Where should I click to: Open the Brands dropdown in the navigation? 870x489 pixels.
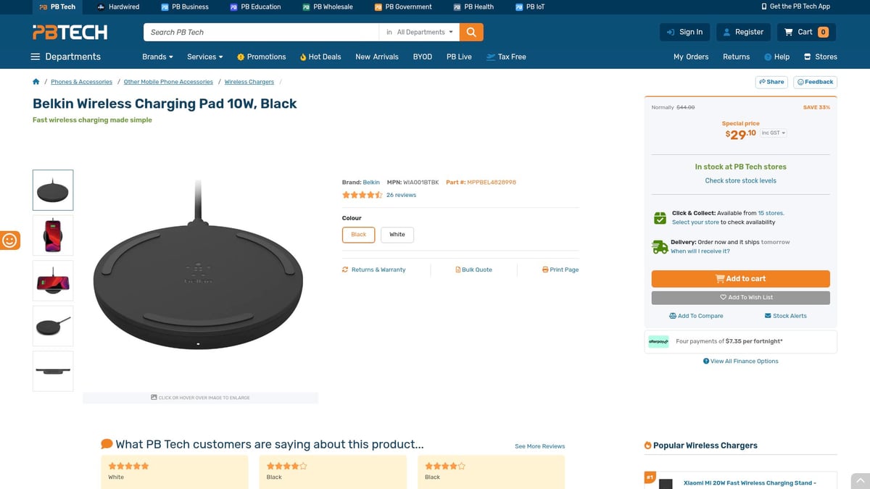pos(157,57)
